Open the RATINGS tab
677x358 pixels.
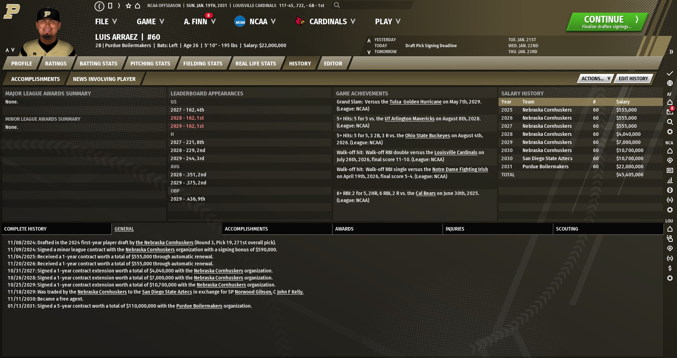(x=56, y=63)
